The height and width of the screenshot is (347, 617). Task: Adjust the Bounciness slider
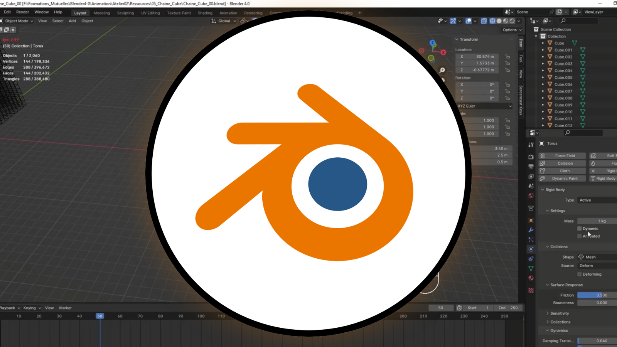tap(597, 303)
